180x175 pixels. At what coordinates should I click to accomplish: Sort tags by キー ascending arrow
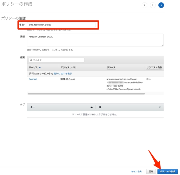(x=91, y=107)
